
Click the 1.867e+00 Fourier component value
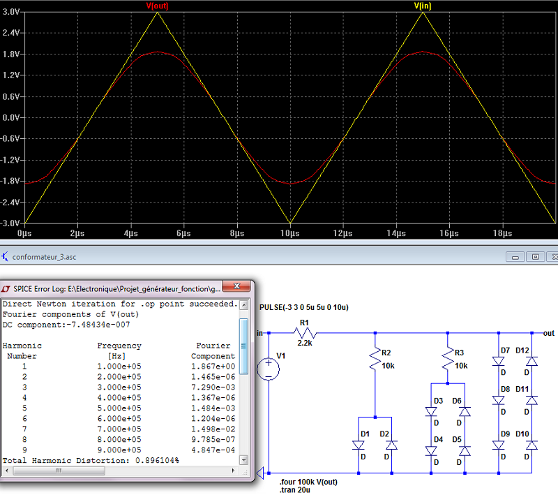pos(213,367)
